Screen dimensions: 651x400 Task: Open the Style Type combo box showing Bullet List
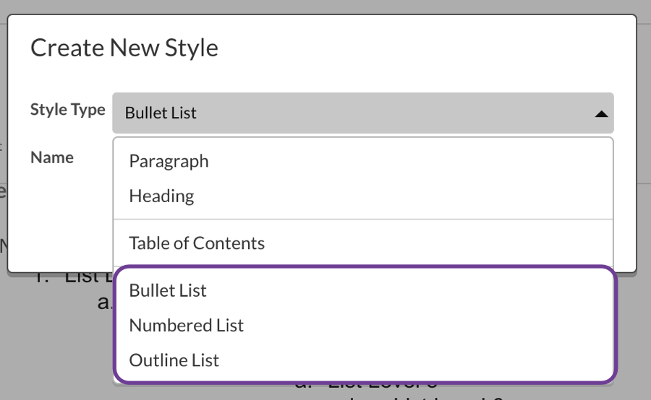(x=362, y=113)
